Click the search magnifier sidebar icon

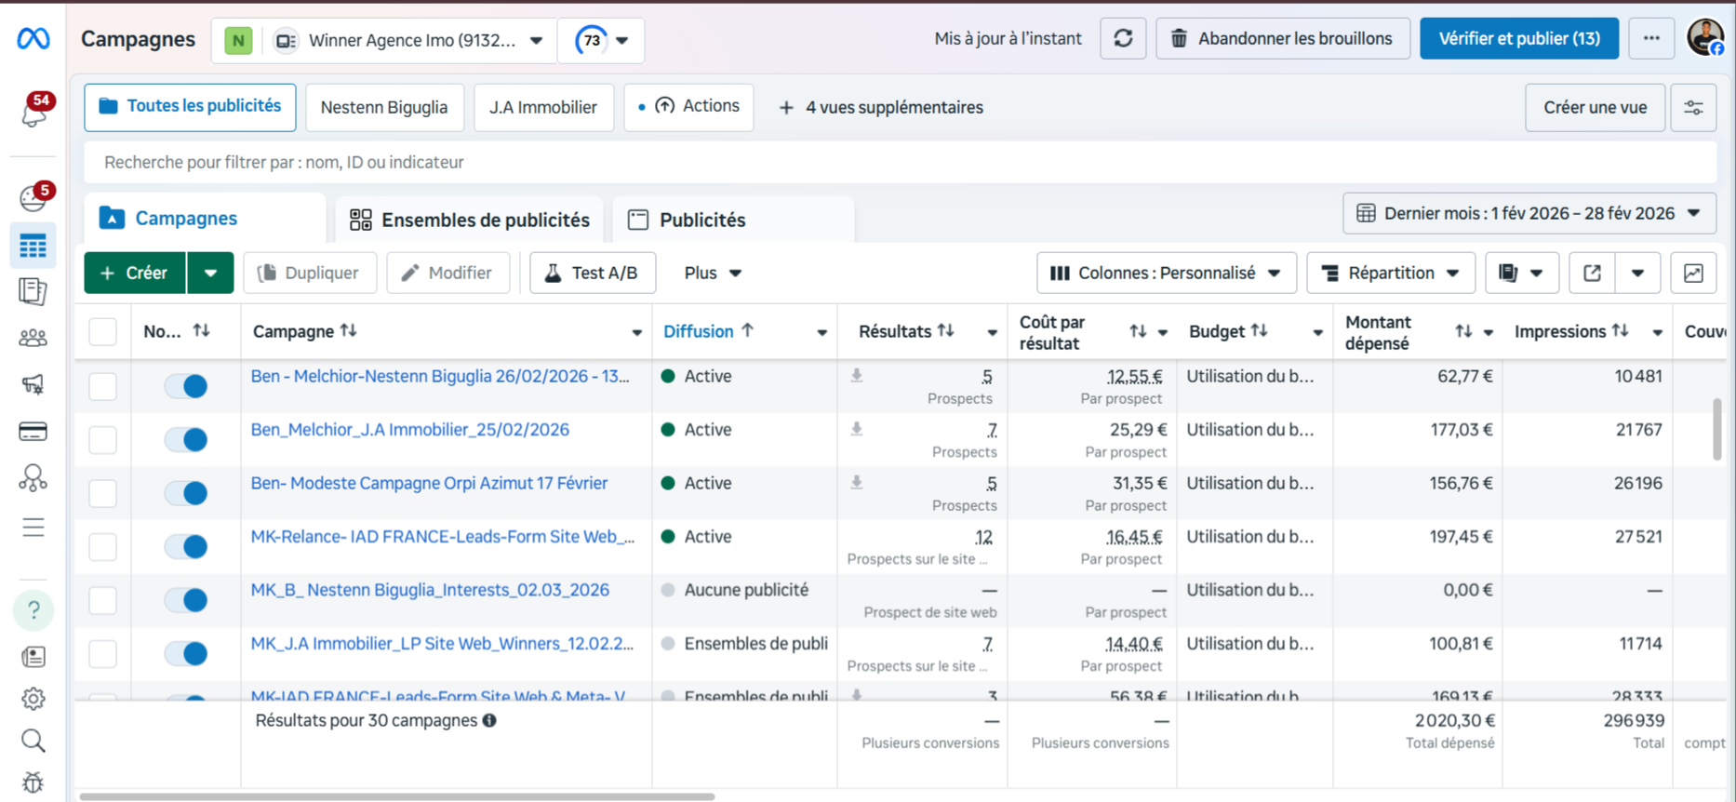(x=33, y=741)
